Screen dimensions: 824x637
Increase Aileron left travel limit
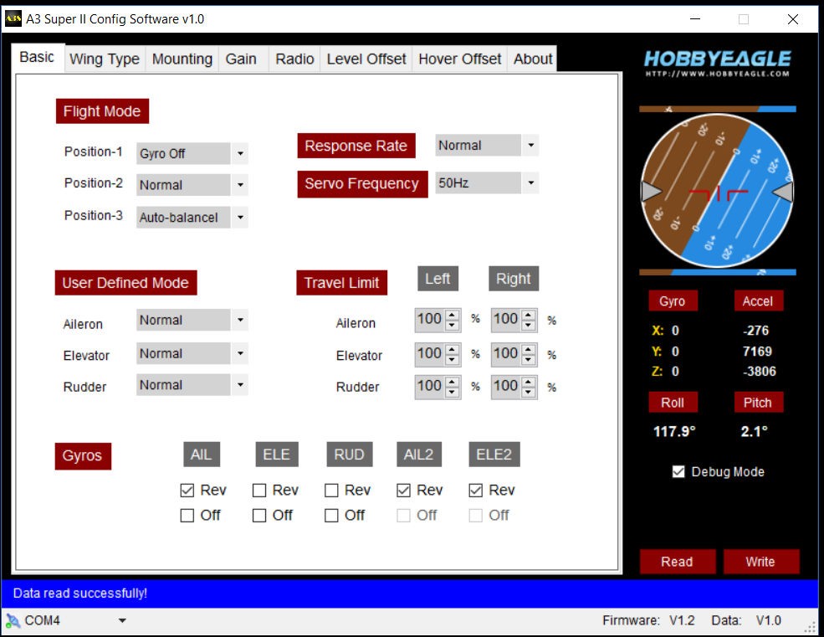(452, 315)
